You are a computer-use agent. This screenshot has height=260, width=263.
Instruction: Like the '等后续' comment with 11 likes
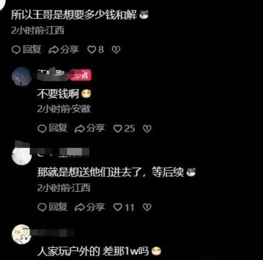[x=124, y=207]
